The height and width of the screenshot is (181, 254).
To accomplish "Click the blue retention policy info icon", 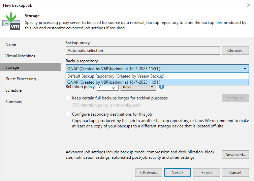I will coord(161,87).
